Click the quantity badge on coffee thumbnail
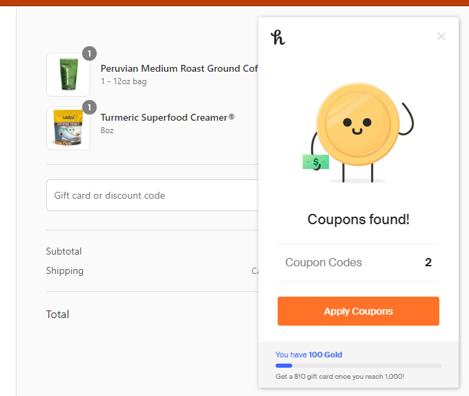 89,53
